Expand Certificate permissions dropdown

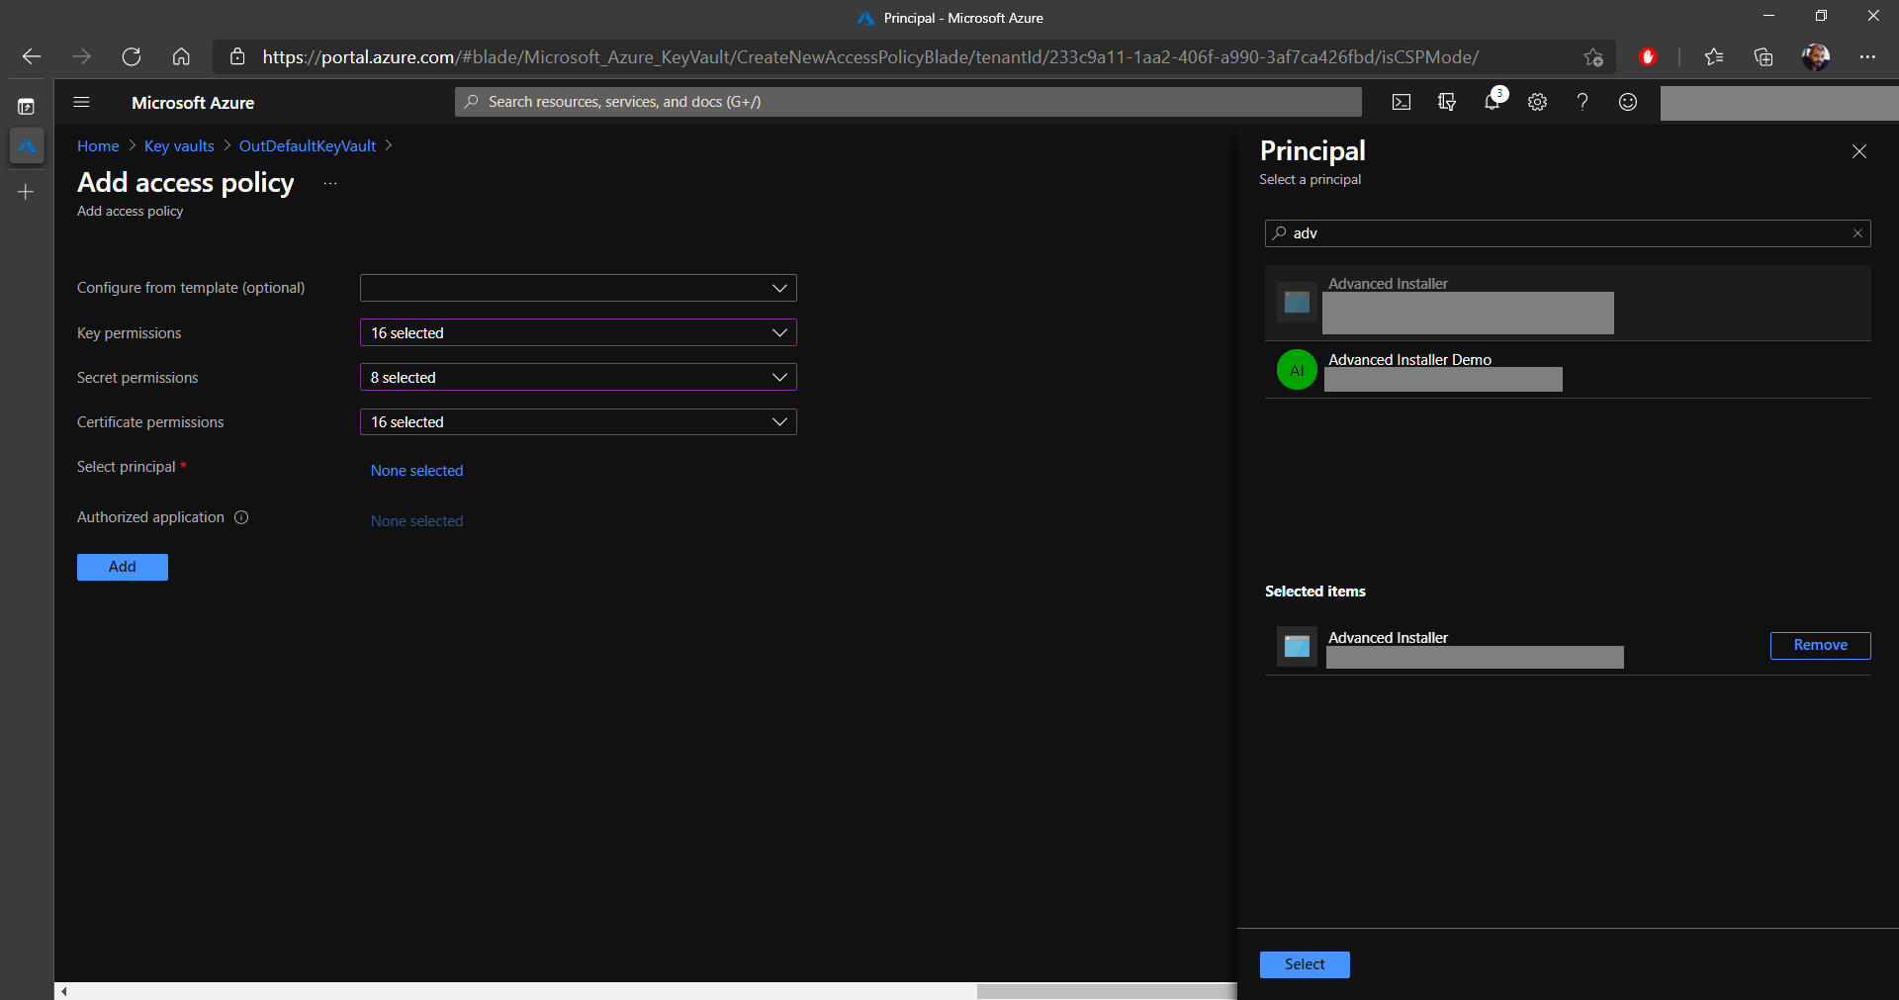point(579,422)
